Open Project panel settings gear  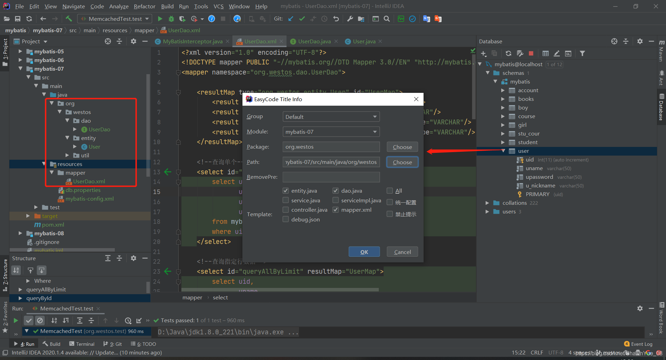134,41
